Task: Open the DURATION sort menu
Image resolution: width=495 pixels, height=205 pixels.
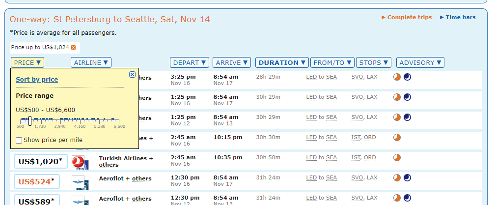Action: 282,62
